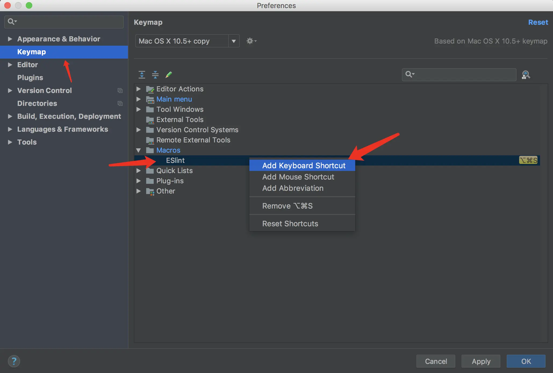The width and height of the screenshot is (553, 373).
Task: Expand the Quick Lists folder
Action: [139, 171]
